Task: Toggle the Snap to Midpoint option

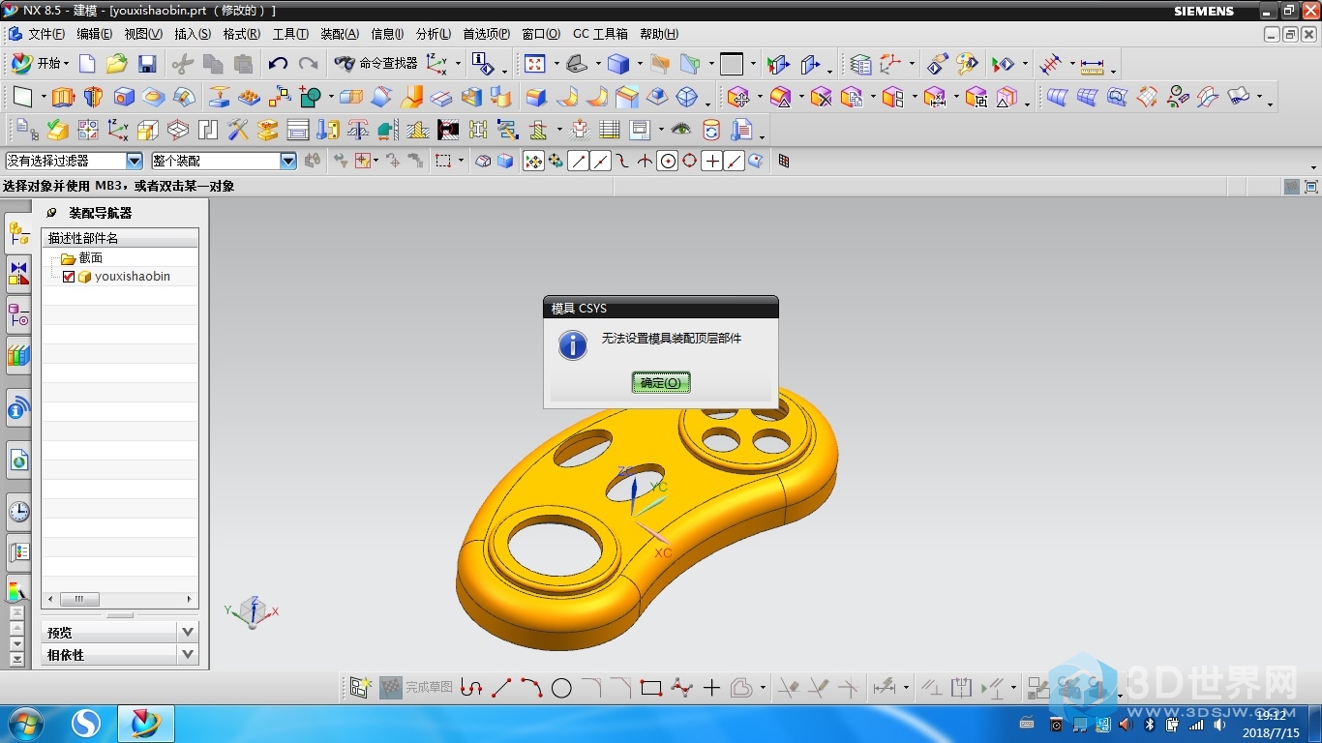Action: tap(600, 162)
